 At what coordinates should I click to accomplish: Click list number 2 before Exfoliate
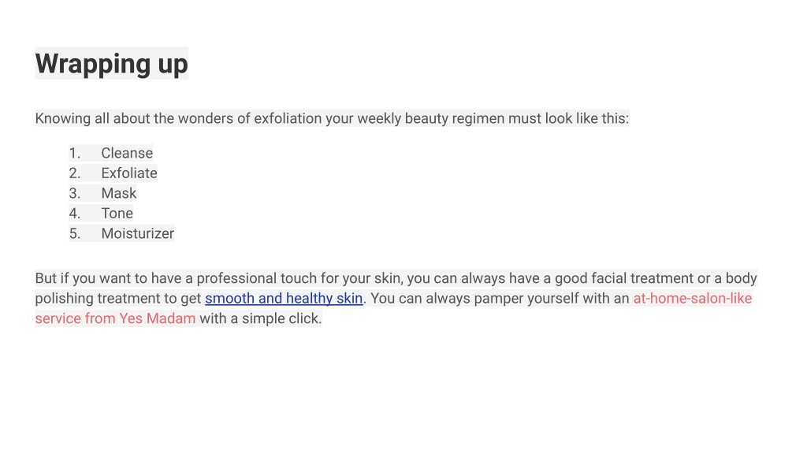[75, 173]
